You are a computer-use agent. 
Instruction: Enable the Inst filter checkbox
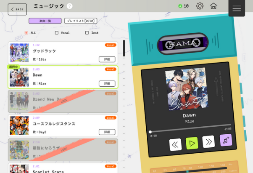[x=87, y=33]
